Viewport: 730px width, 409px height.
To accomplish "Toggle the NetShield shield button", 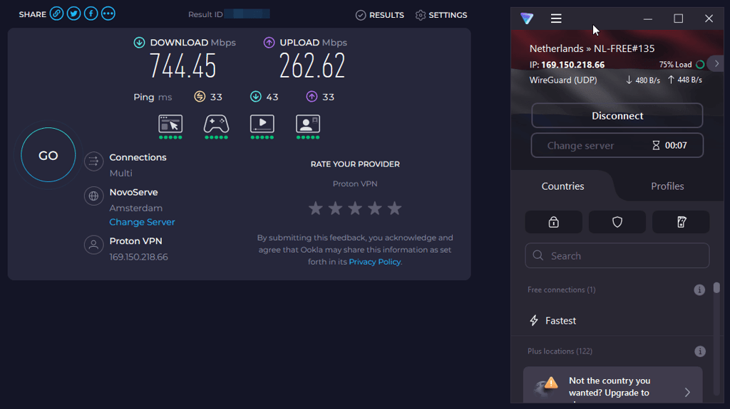I will [617, 222].
